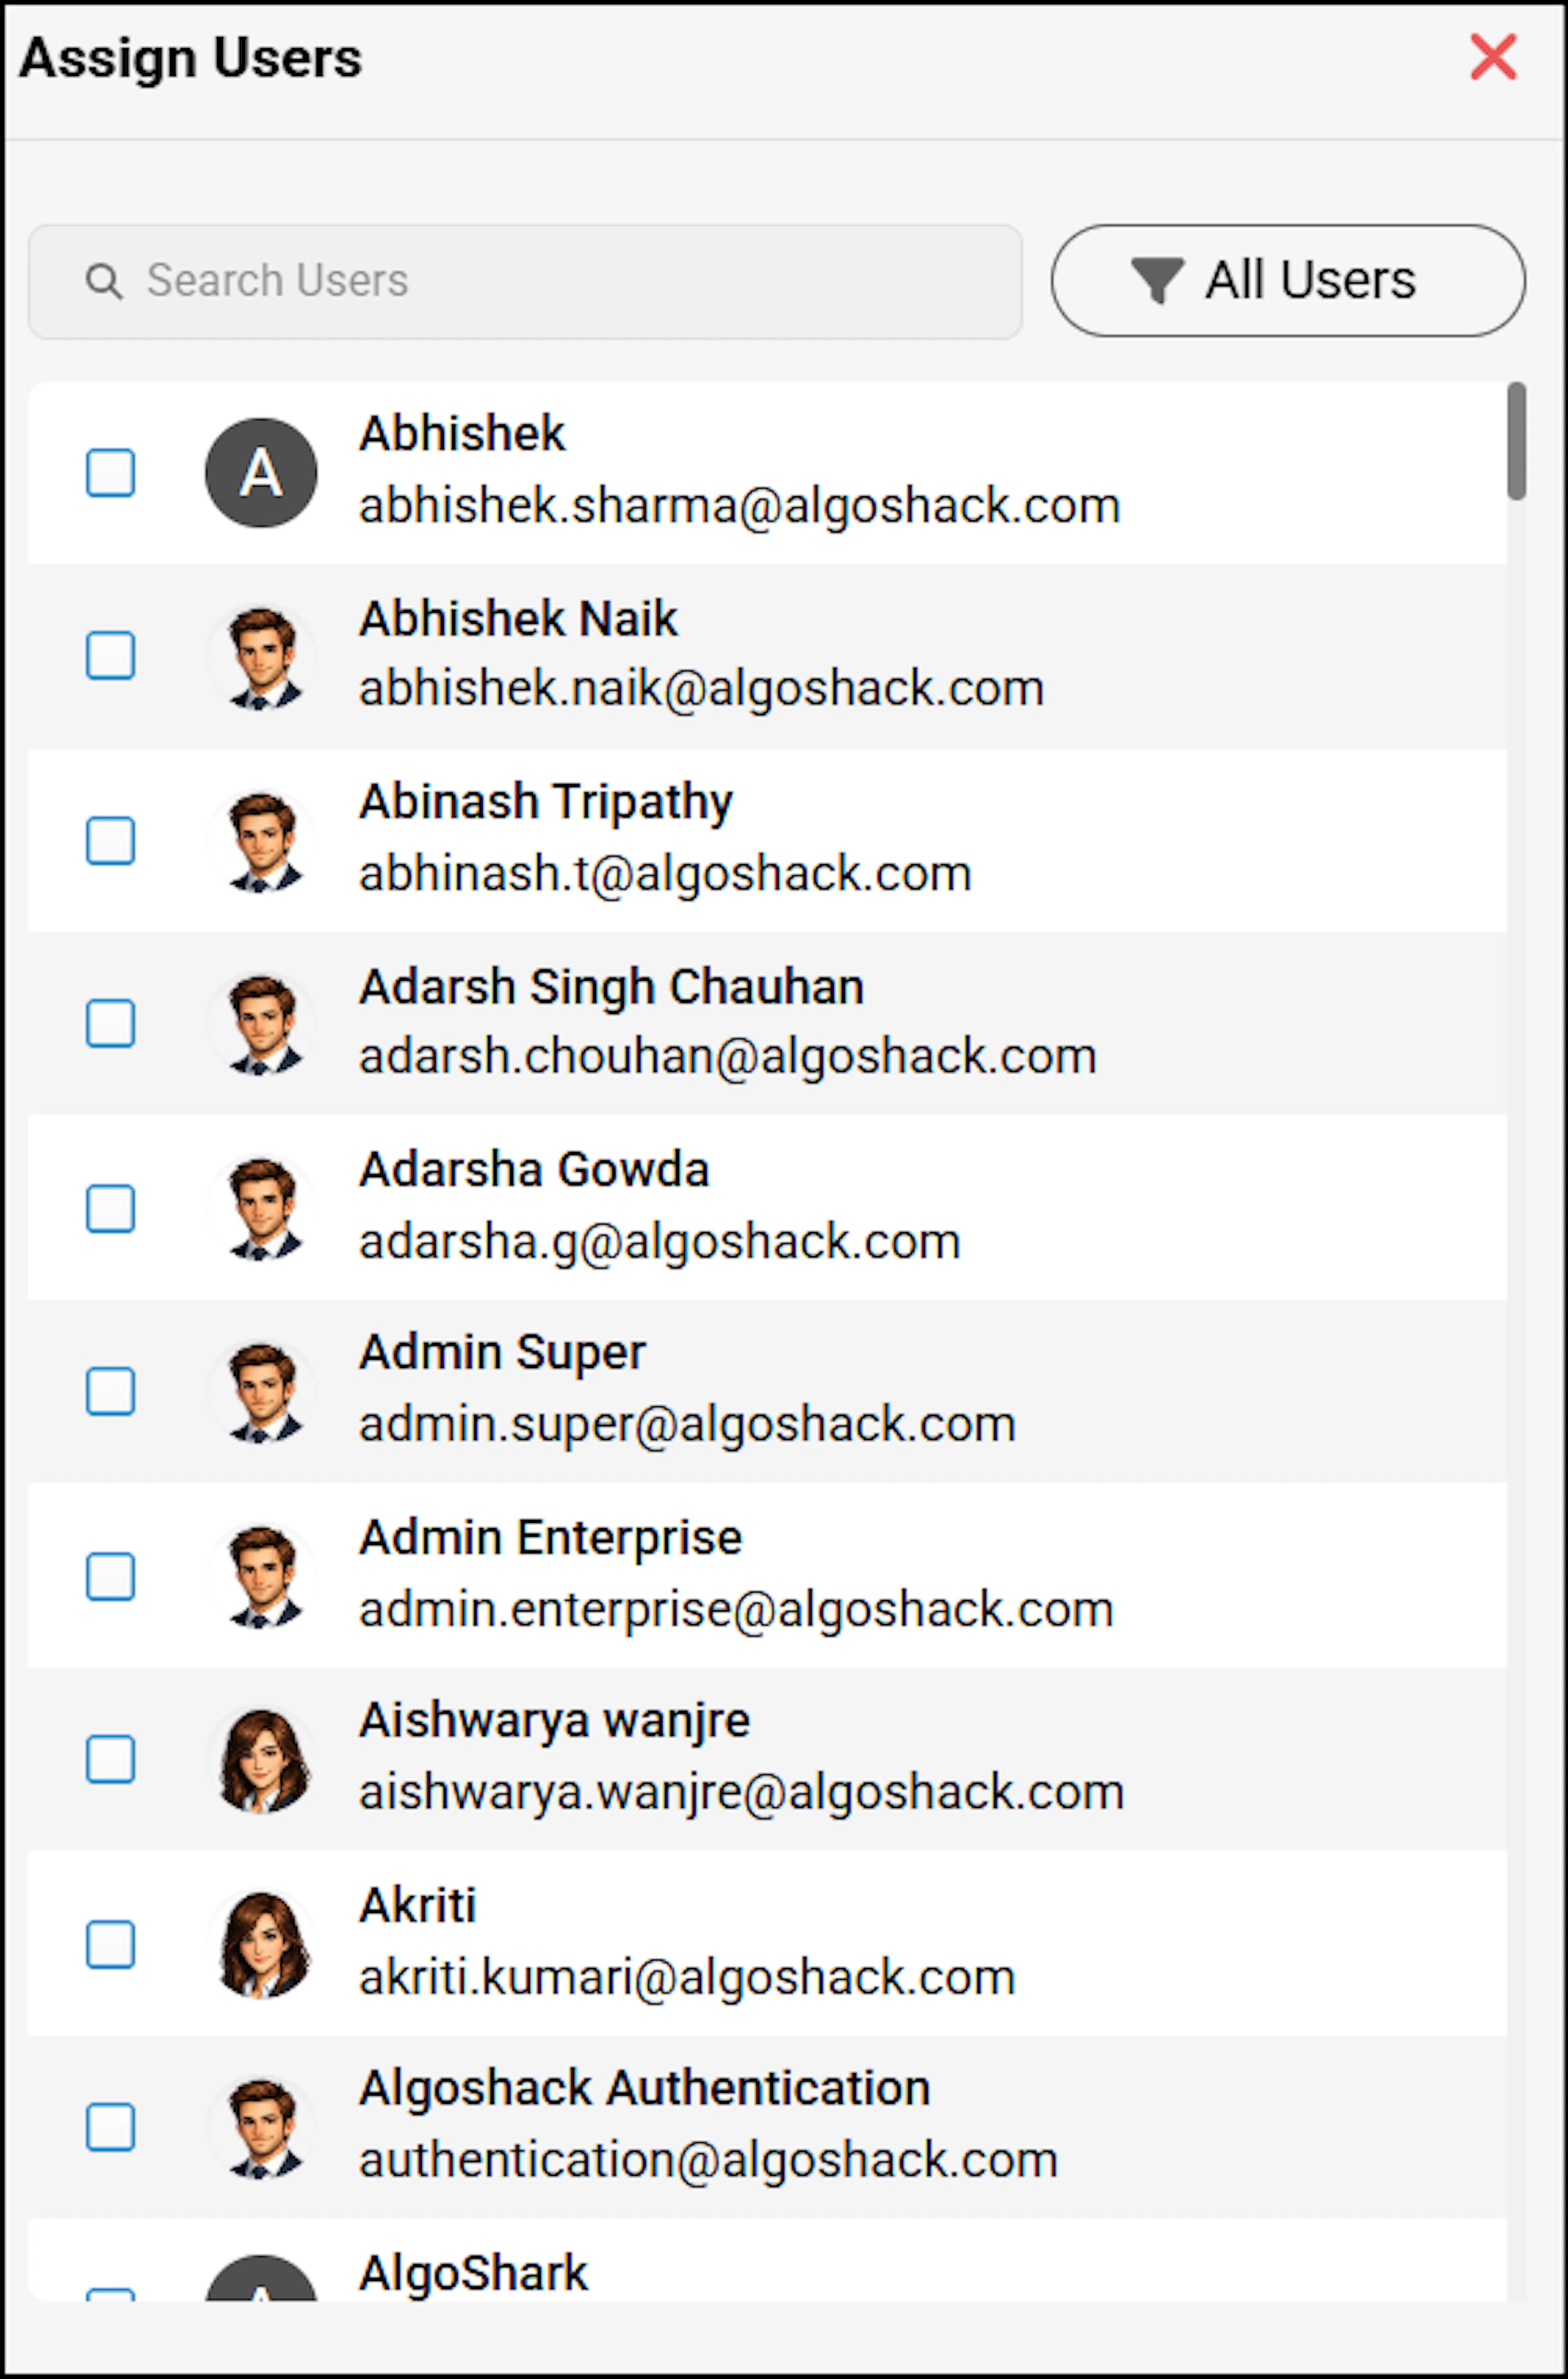
Task: Mark the Akriti checkbox
Action: (110, 1944)
